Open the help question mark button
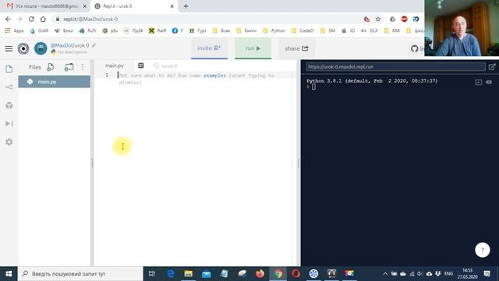The image size is (499, 281). pos(482,250)
